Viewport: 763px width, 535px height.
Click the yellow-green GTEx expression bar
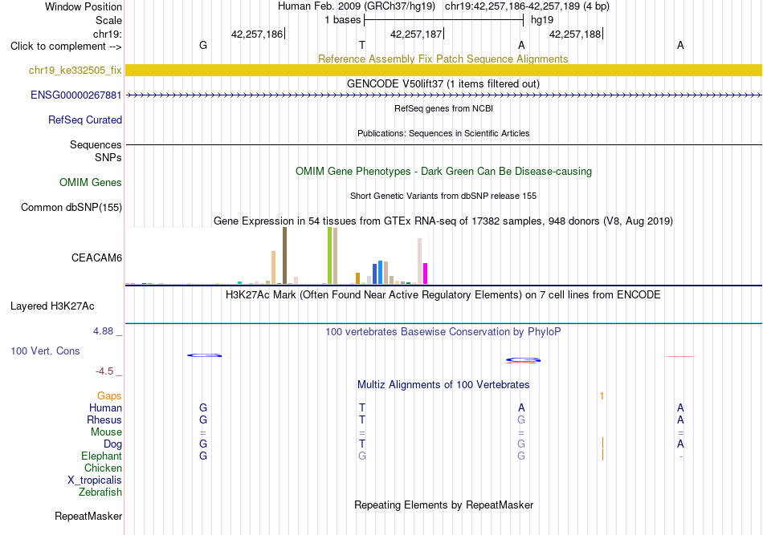click(329, 256)
